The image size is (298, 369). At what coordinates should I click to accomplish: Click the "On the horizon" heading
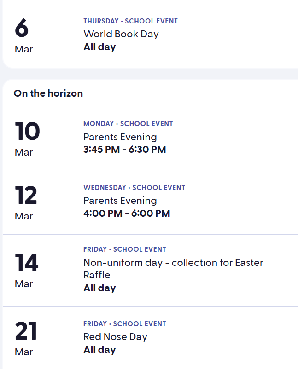point(48,93)
